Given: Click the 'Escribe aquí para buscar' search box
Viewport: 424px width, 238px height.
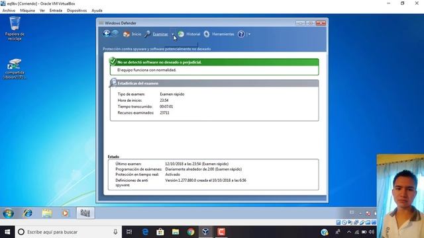Looking at the screenshot, I should (68, 232).
